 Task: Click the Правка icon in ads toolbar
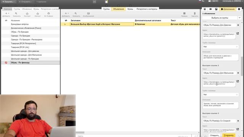click(184, 14)
